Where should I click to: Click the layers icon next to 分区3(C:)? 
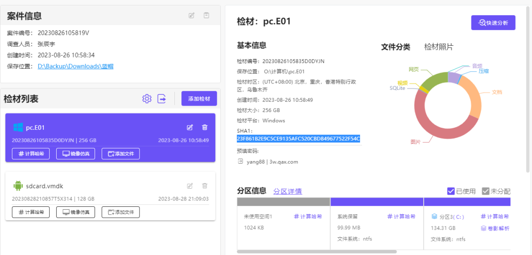(434, 217)
